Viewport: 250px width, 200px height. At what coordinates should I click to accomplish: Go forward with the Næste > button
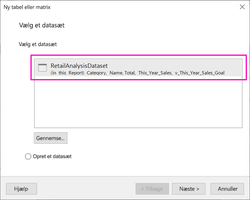tap(189, 189)
